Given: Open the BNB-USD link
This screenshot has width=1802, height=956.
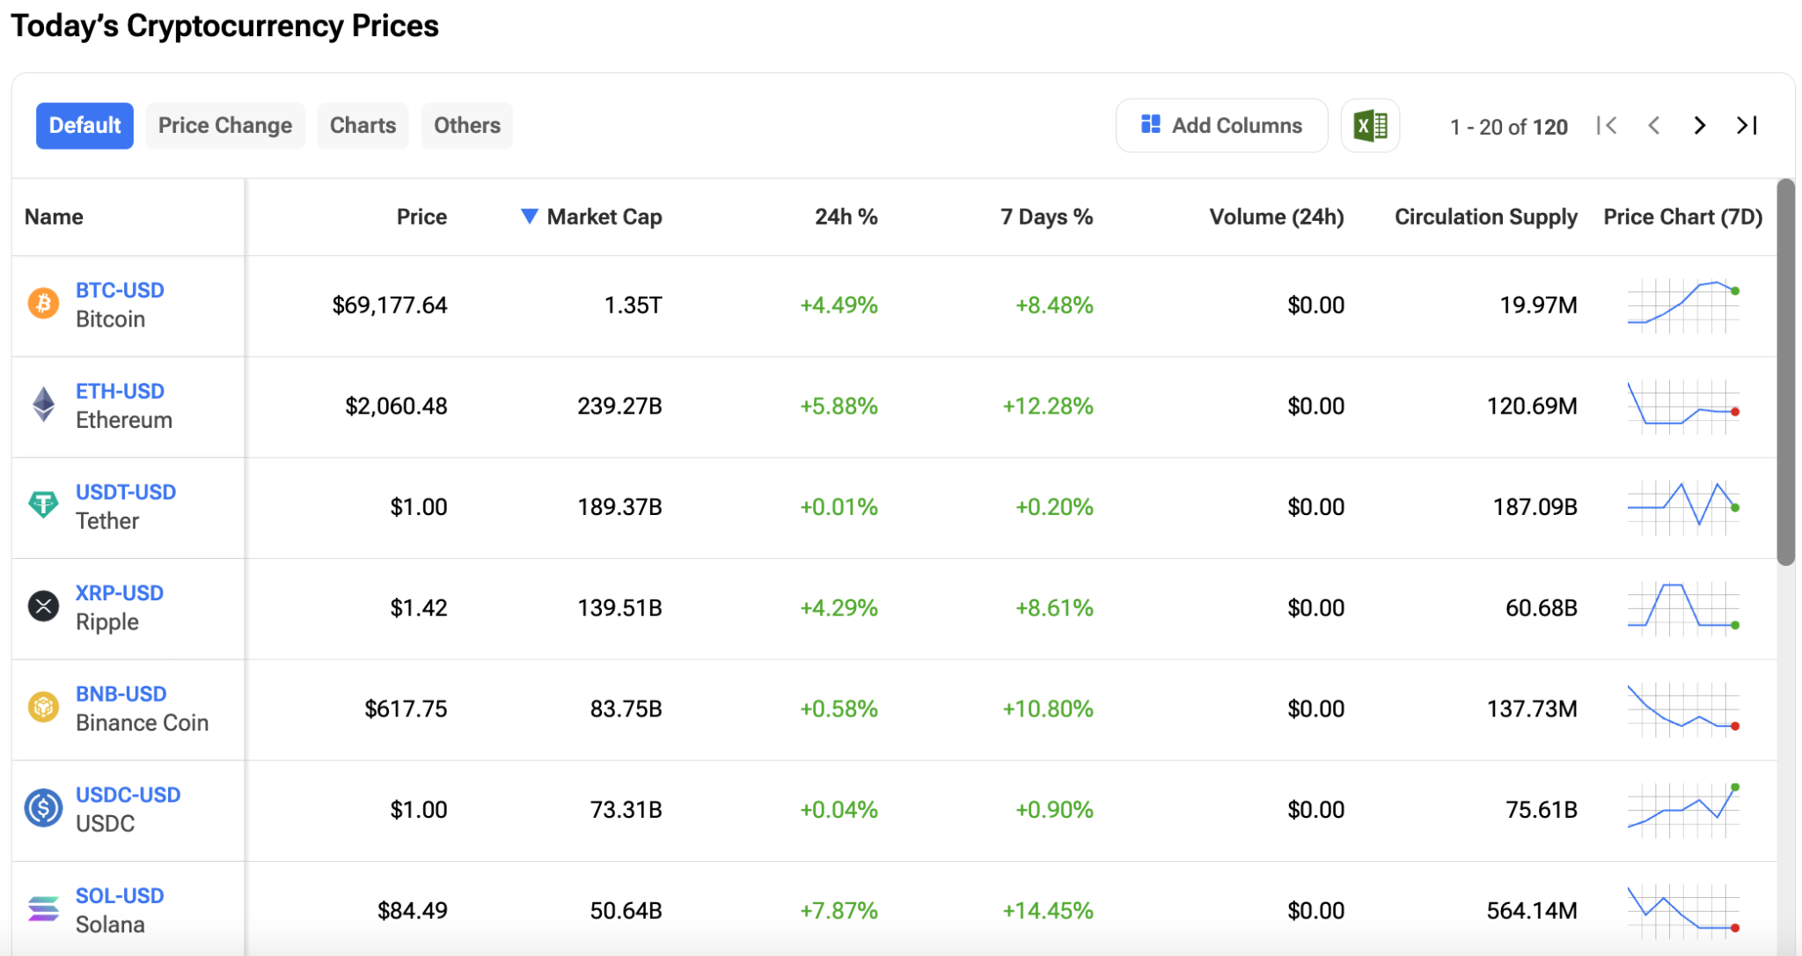Looking at the screenshot, I should pos(121,694).
